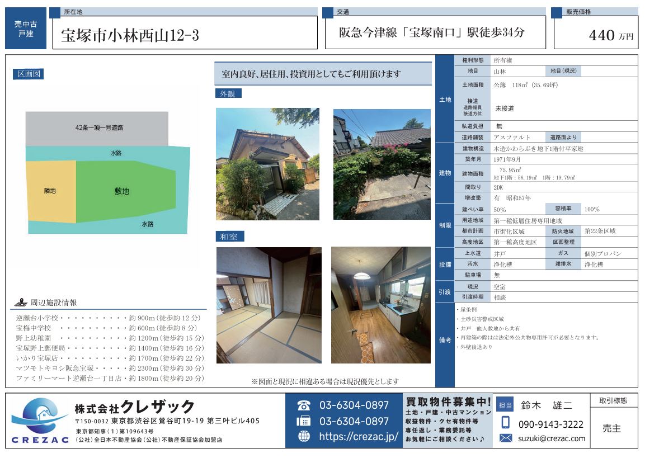Click the CREZAC company logo
Viewport: 645px width, 458px height.
39,421
